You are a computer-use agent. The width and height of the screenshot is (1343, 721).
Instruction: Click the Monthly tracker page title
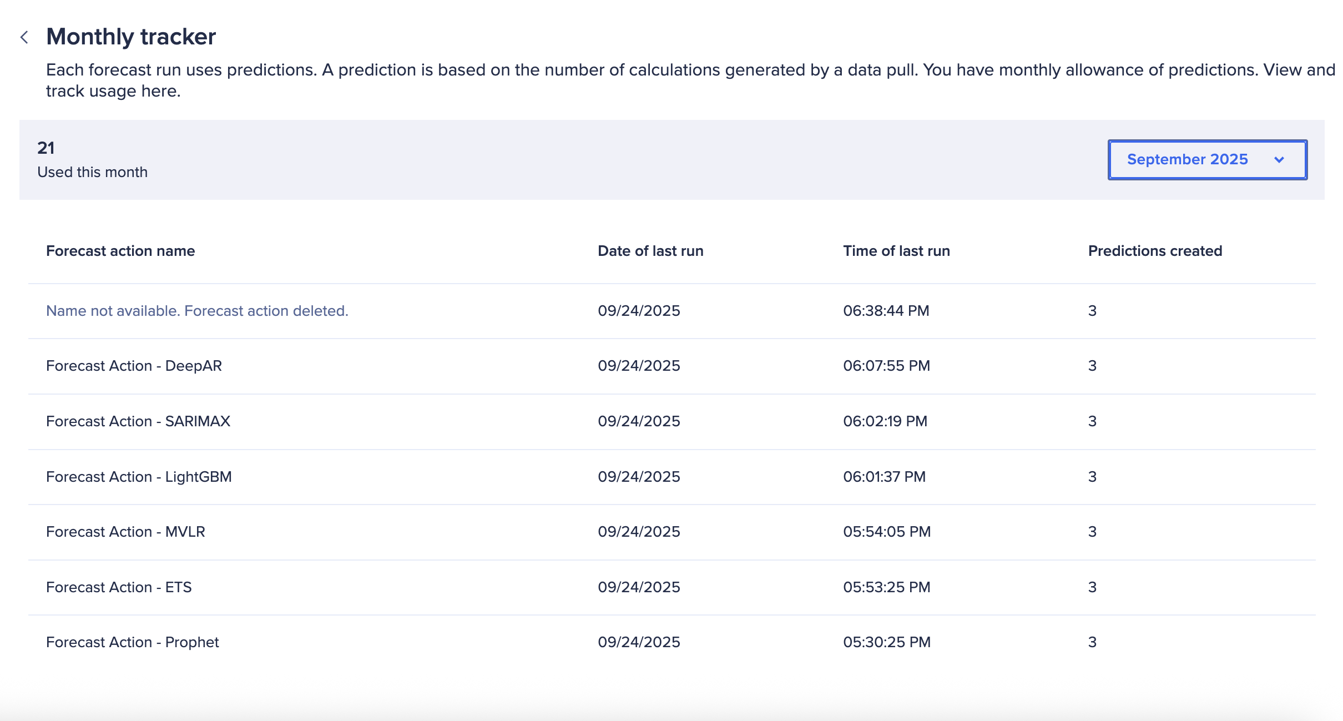(131, 37)
